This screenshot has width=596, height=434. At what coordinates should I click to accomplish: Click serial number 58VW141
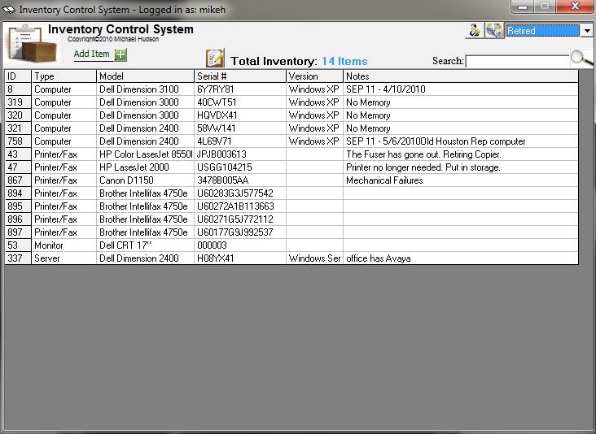click(240, 128)
